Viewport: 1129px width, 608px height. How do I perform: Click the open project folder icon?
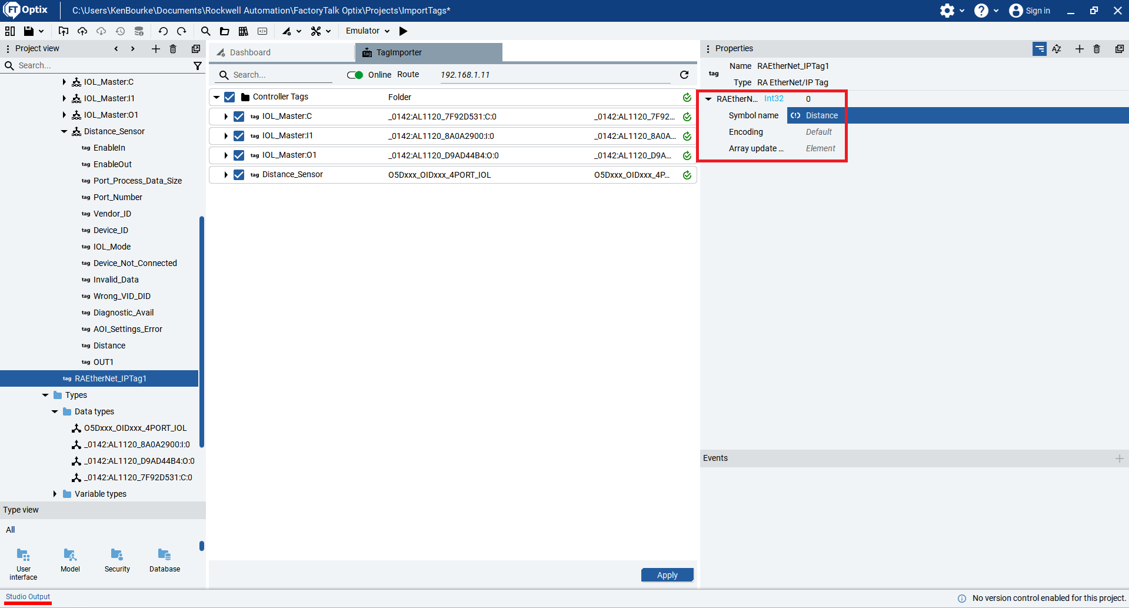point(224,31)
